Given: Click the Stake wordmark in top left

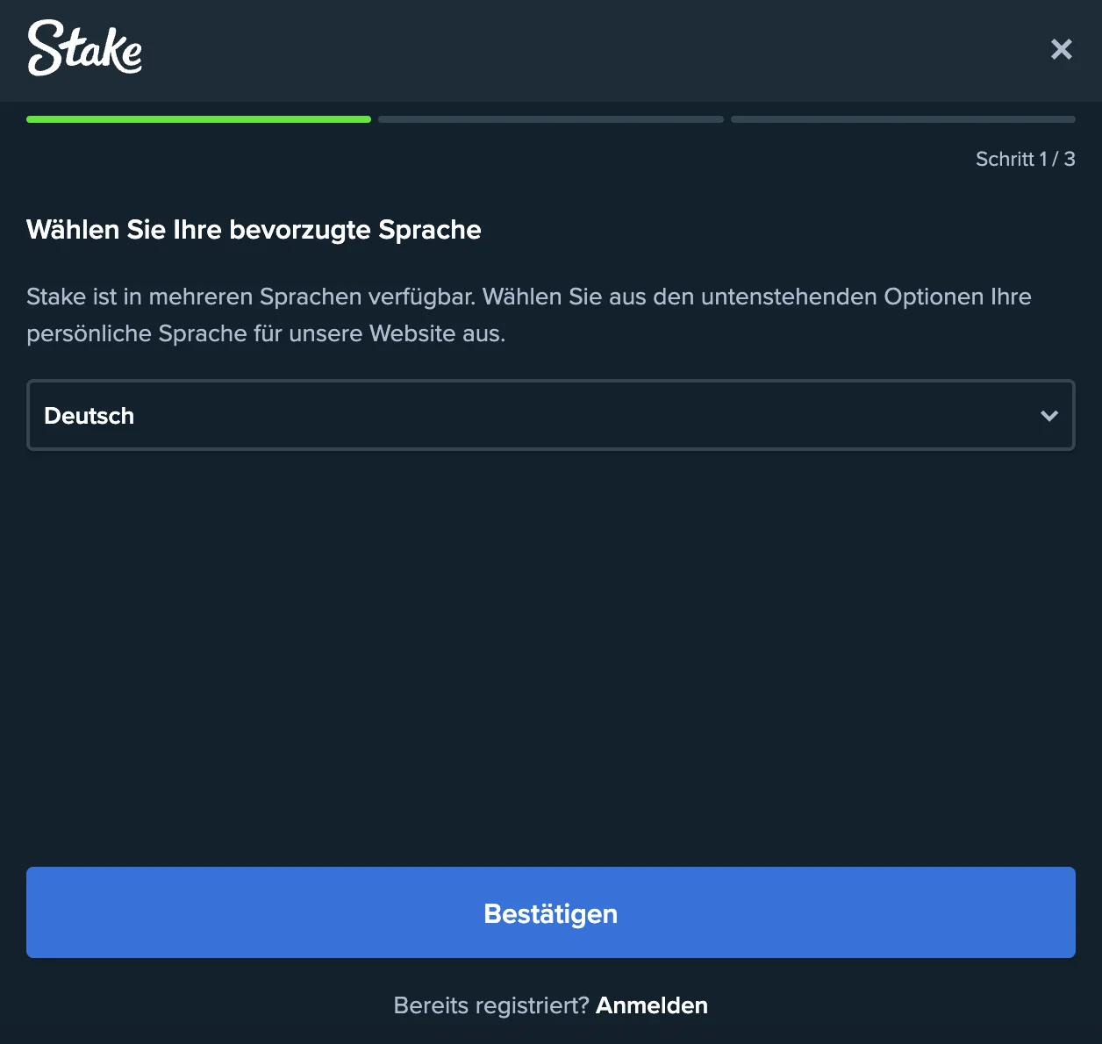Looking at the screenshot, I should pyautogui.click(x=84, y=49).
